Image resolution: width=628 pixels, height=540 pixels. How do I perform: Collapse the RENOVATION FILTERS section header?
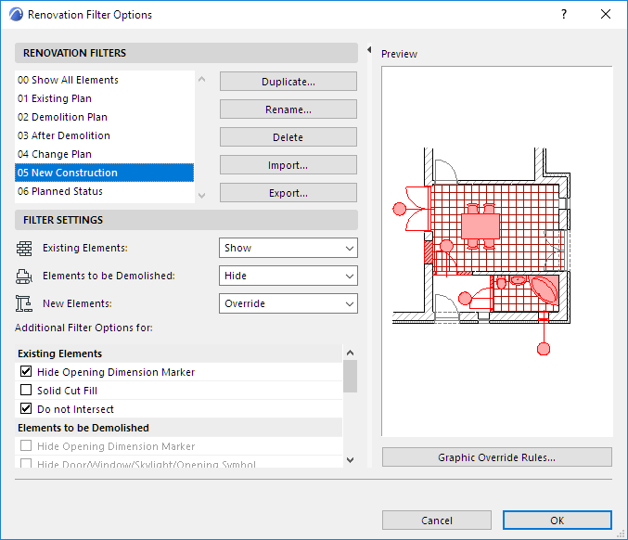click(186, 53)
